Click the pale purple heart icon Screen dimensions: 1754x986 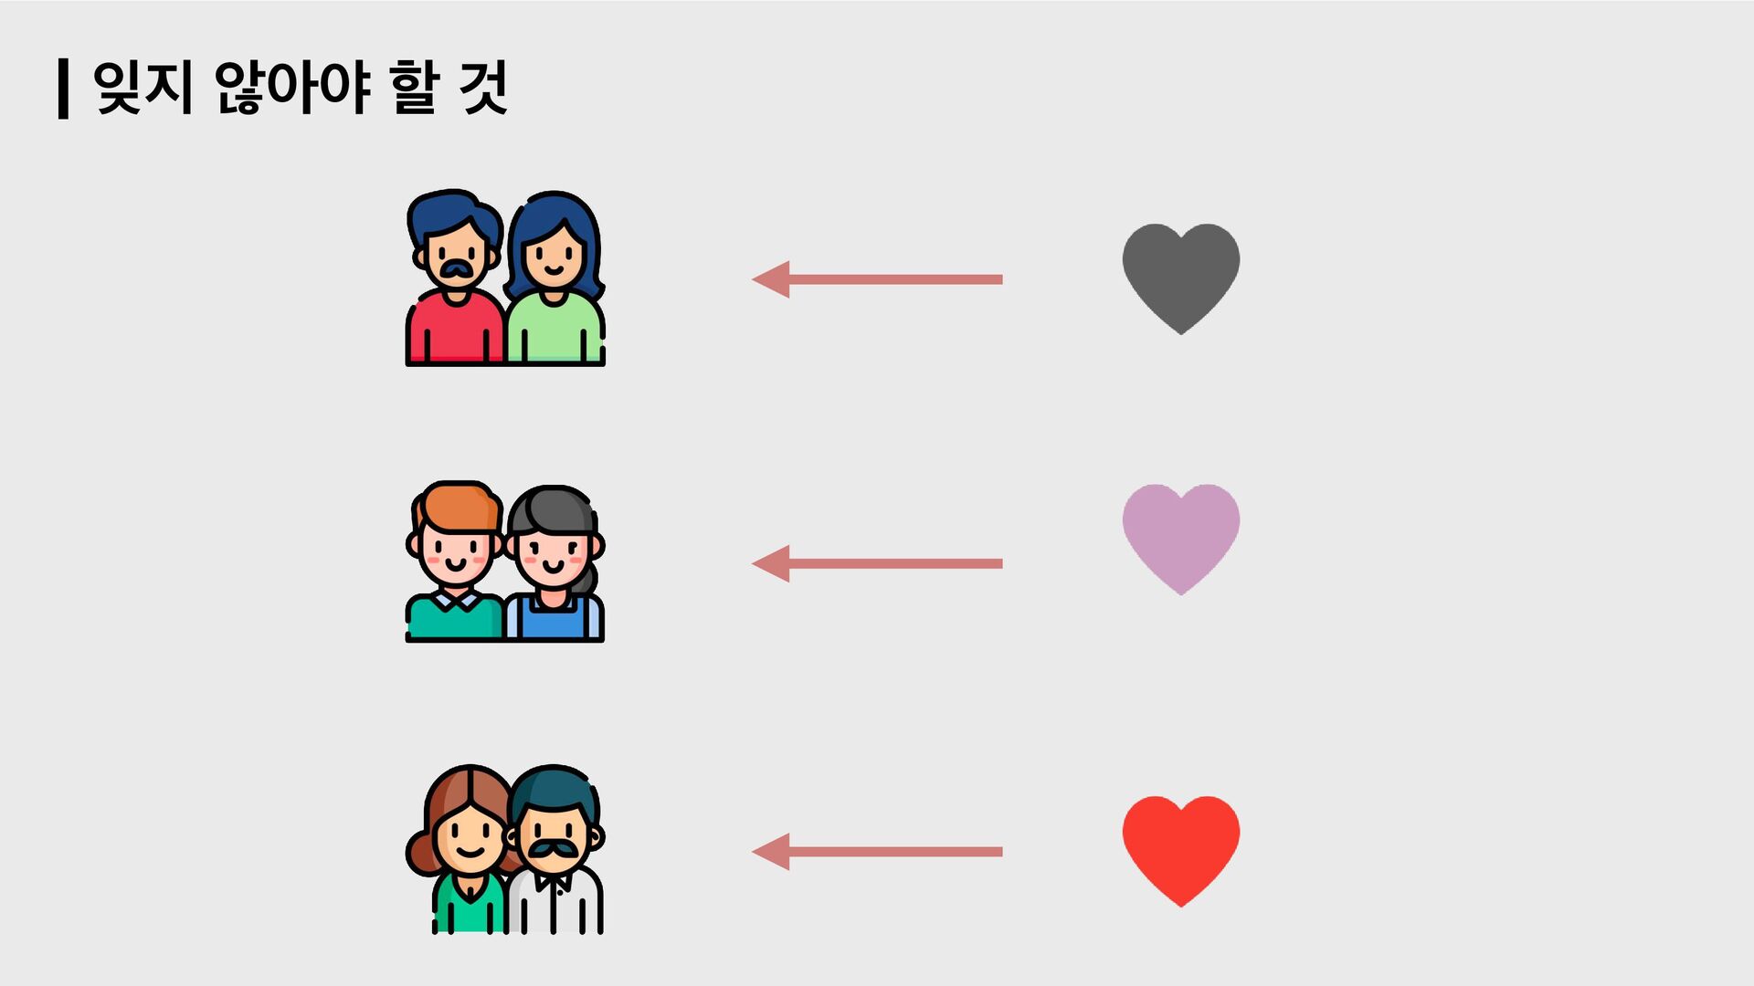(1181, 540)
